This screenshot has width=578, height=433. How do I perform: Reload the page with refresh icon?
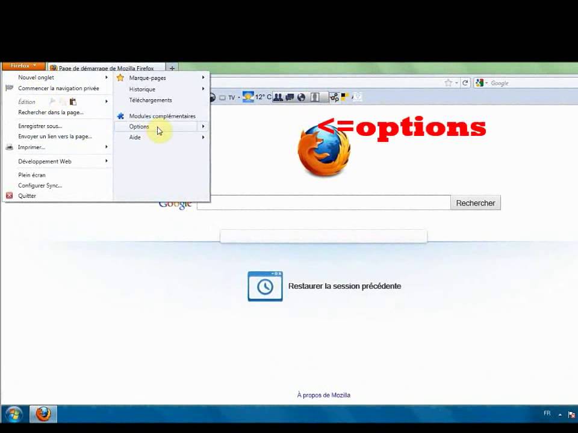(x=465, y=83)
